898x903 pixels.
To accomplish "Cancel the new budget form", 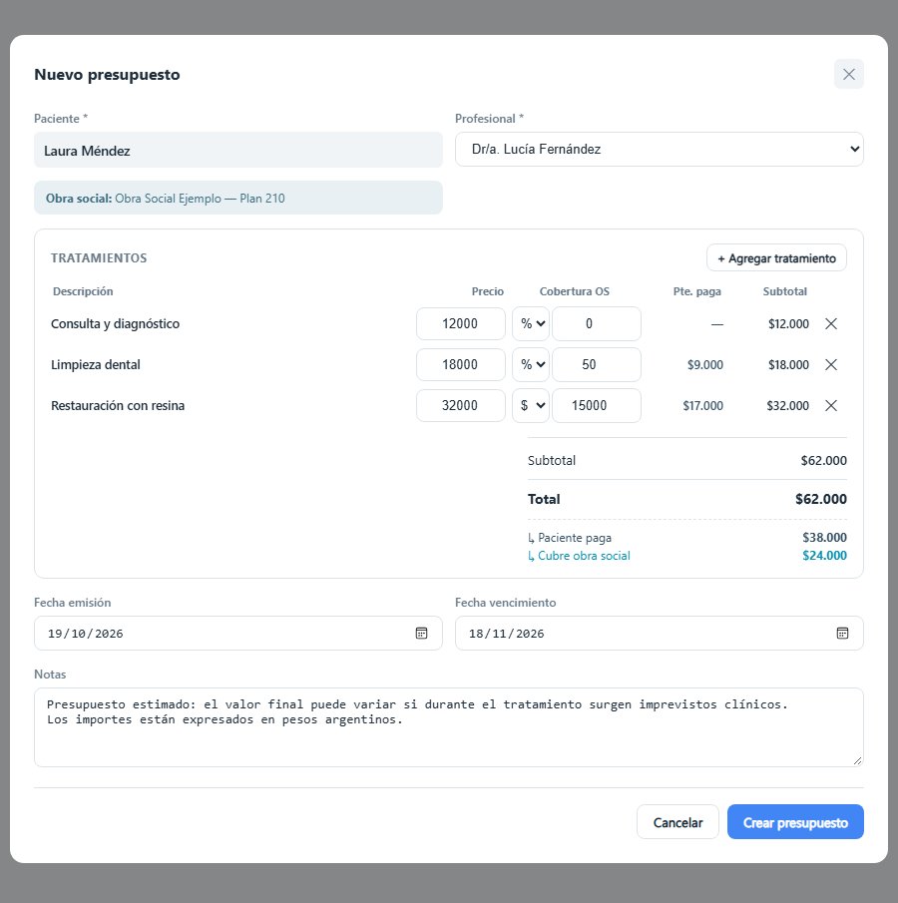I will click(x=677, y=822).
